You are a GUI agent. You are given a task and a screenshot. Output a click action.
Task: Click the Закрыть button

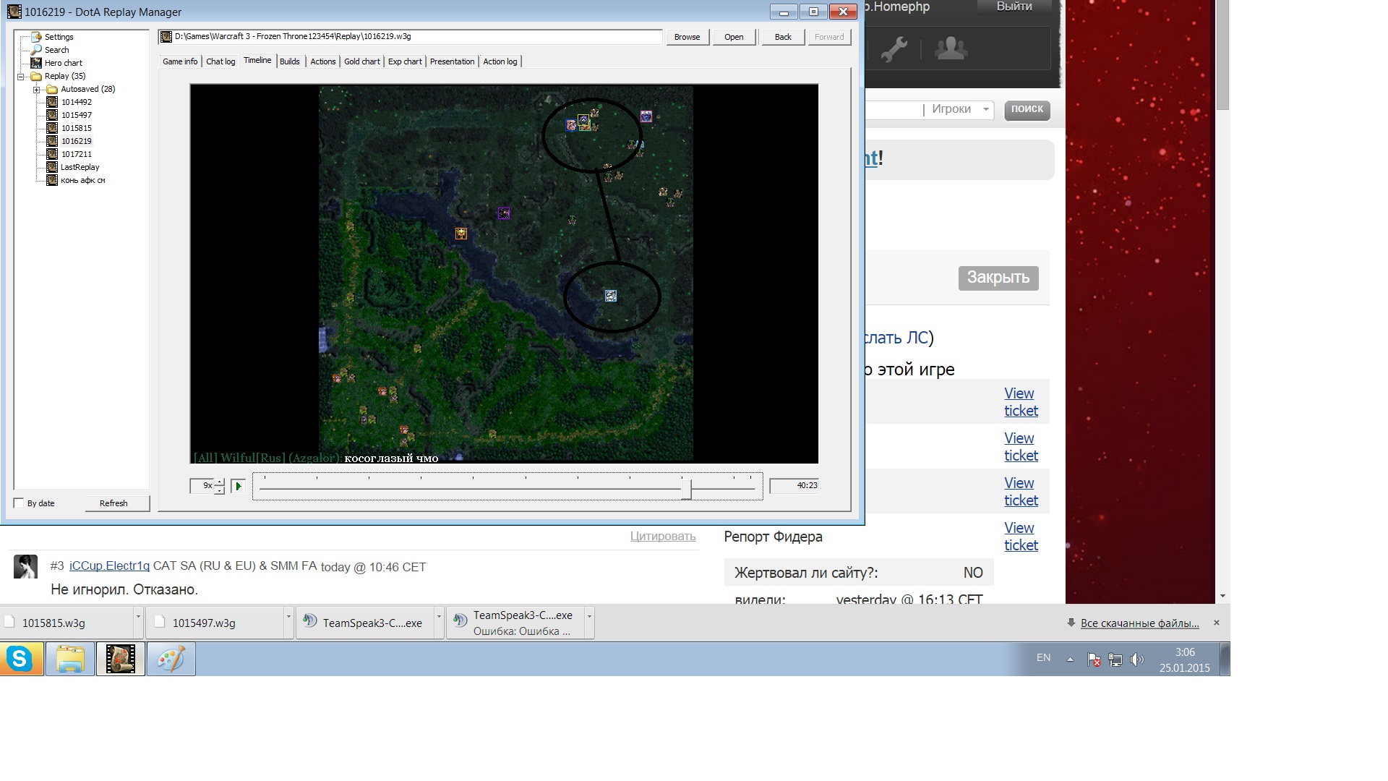[998, 278]
